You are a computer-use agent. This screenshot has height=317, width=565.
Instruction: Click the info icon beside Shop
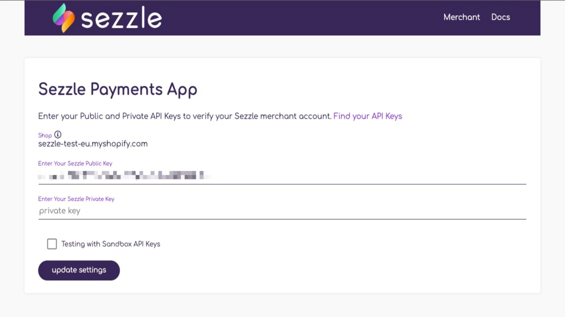click(58, 135)
